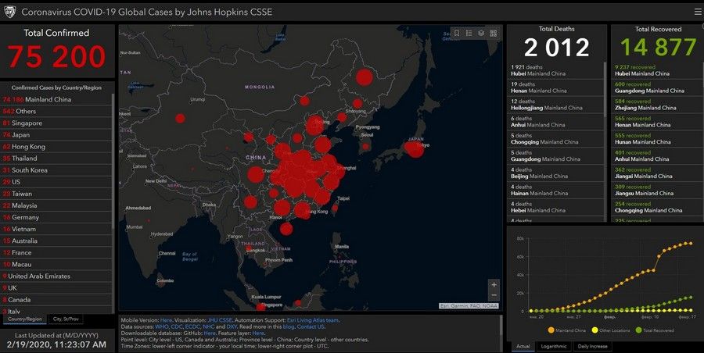Open the basemap gallery grid icon
This screenshot has height=353, width=704.
494,33
